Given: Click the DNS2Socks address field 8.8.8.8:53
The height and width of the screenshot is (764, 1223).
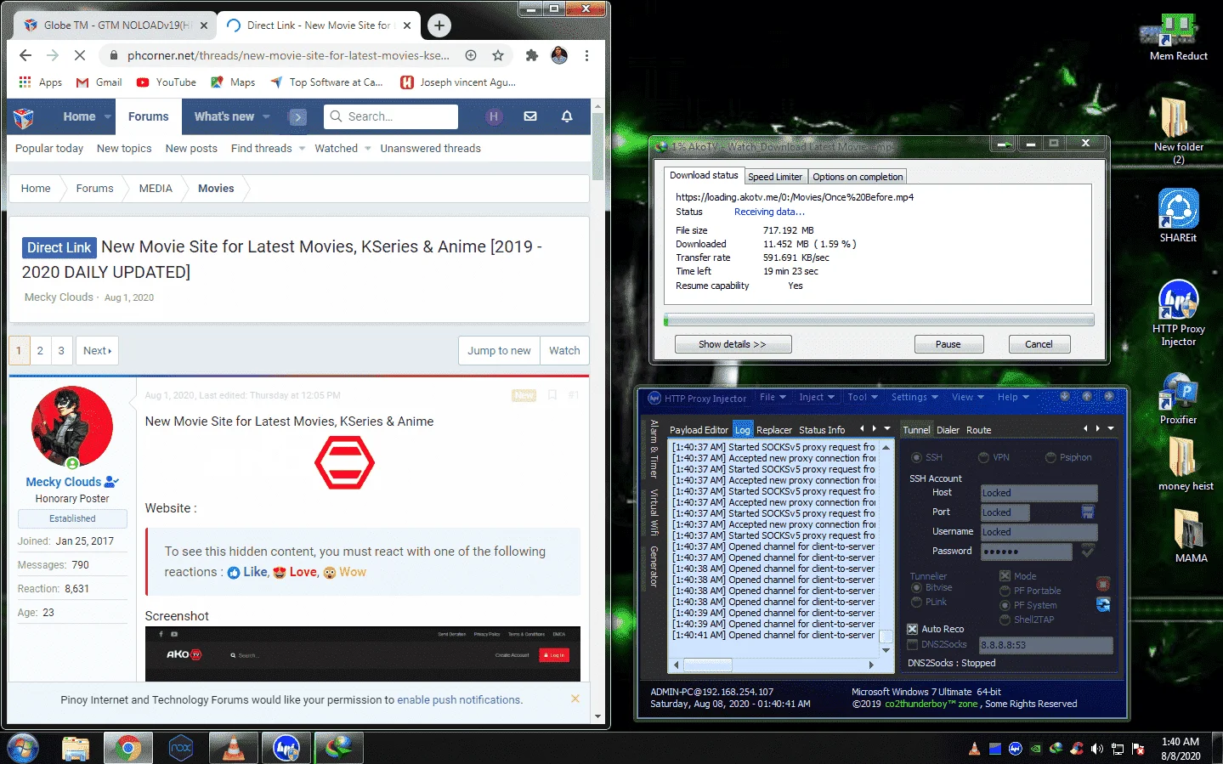Looking at the screenshot, I should coord(1046,645).
